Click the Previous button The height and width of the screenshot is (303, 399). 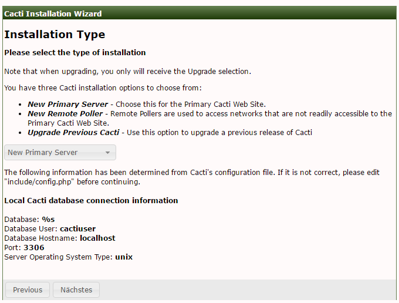(28, 289)
